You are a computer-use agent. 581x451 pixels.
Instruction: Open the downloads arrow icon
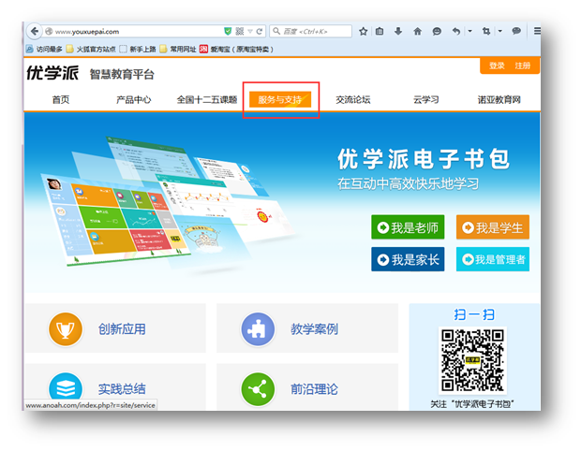[x=398, y=31]
